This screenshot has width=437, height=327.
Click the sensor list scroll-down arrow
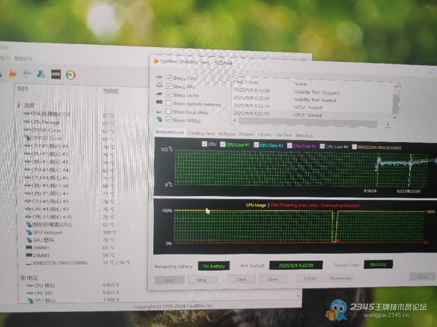tap(298, 296)
